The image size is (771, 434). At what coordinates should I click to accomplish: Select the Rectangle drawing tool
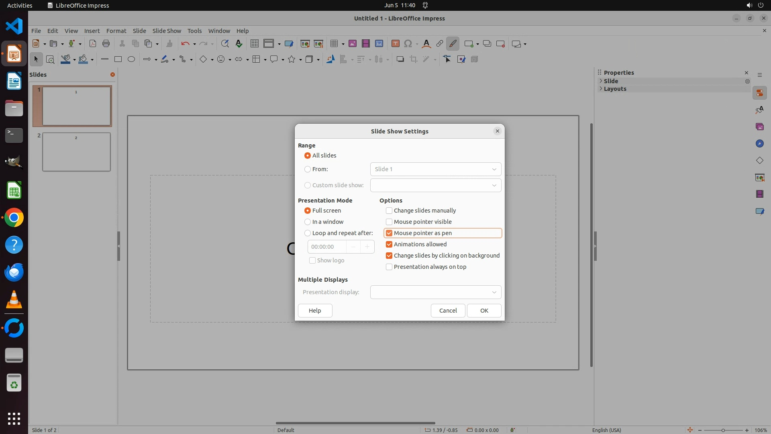(118, 59)
